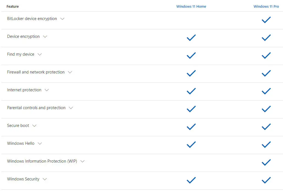Image resolution: width=283 pixels, height=193 pixels.
Task: Open the Windows 11 Pro column link
Action: coord(266,7)
